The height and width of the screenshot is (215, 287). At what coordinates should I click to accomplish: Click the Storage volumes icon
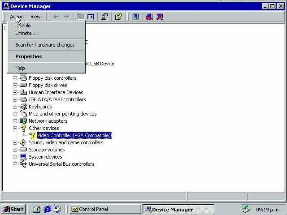pyautogui.click(x=23, y=150)
